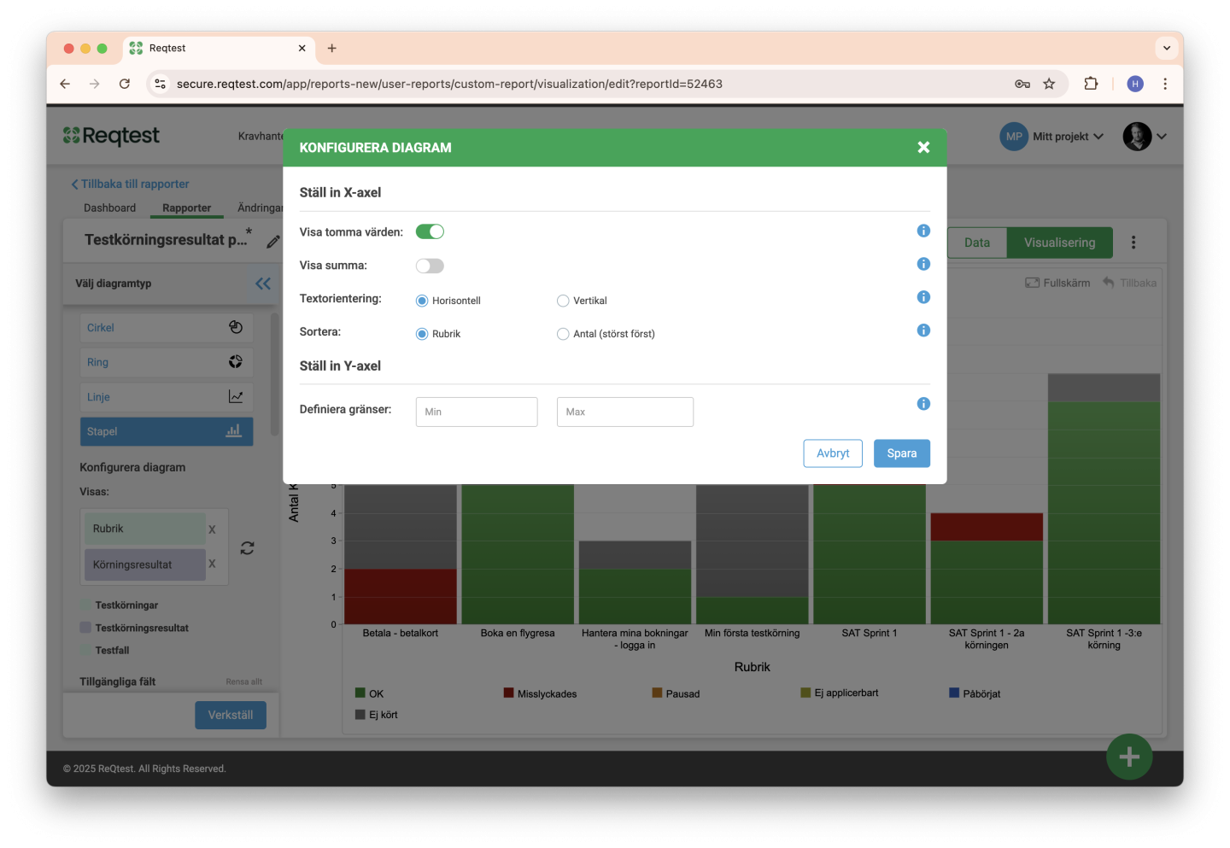This screenshot has width=1230, height=848.
Task: Select Vertikal text orientation
Action: coord(563,301)
